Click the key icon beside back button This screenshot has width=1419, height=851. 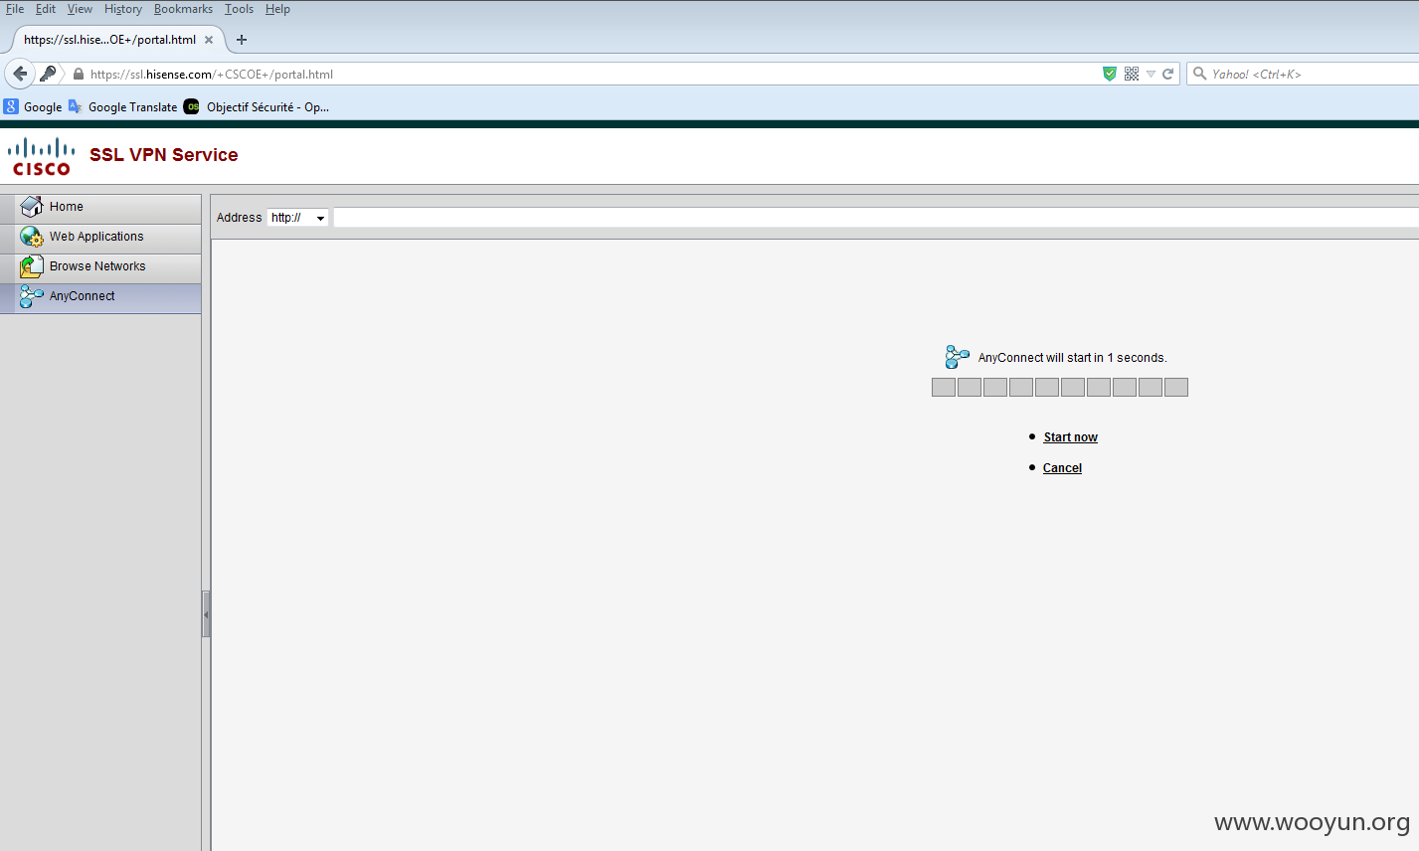click(48, 74)
